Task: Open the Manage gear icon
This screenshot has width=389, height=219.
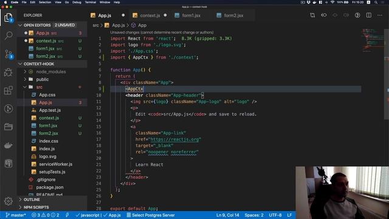Action: pos(9,201)
